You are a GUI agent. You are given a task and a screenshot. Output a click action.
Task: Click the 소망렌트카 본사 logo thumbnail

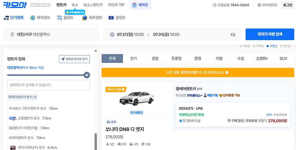tap(13, 118)
